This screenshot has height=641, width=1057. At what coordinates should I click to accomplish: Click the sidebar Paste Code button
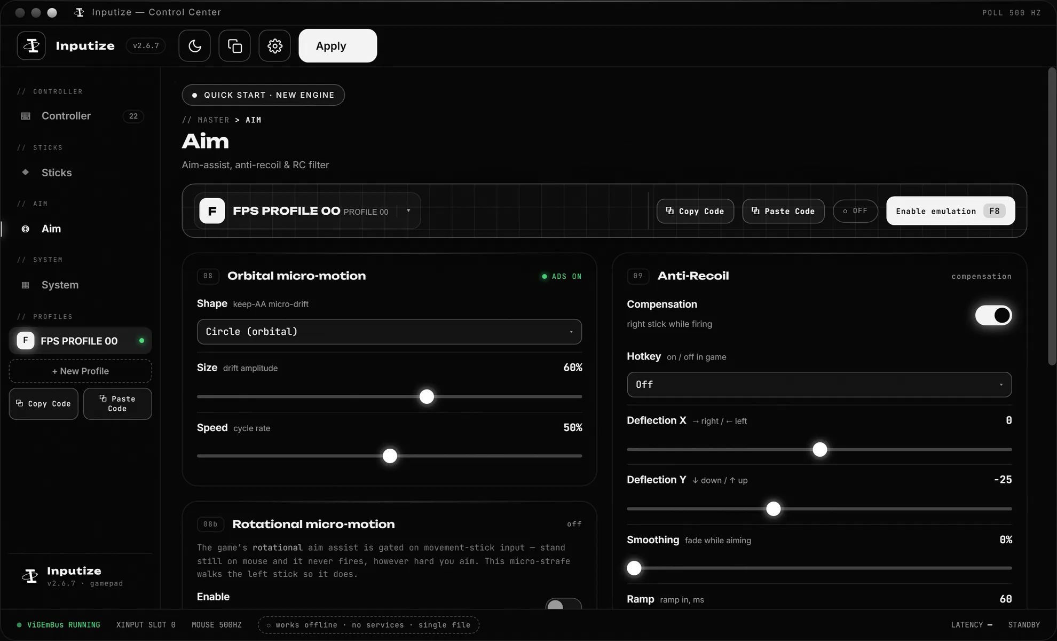point(117,404)
